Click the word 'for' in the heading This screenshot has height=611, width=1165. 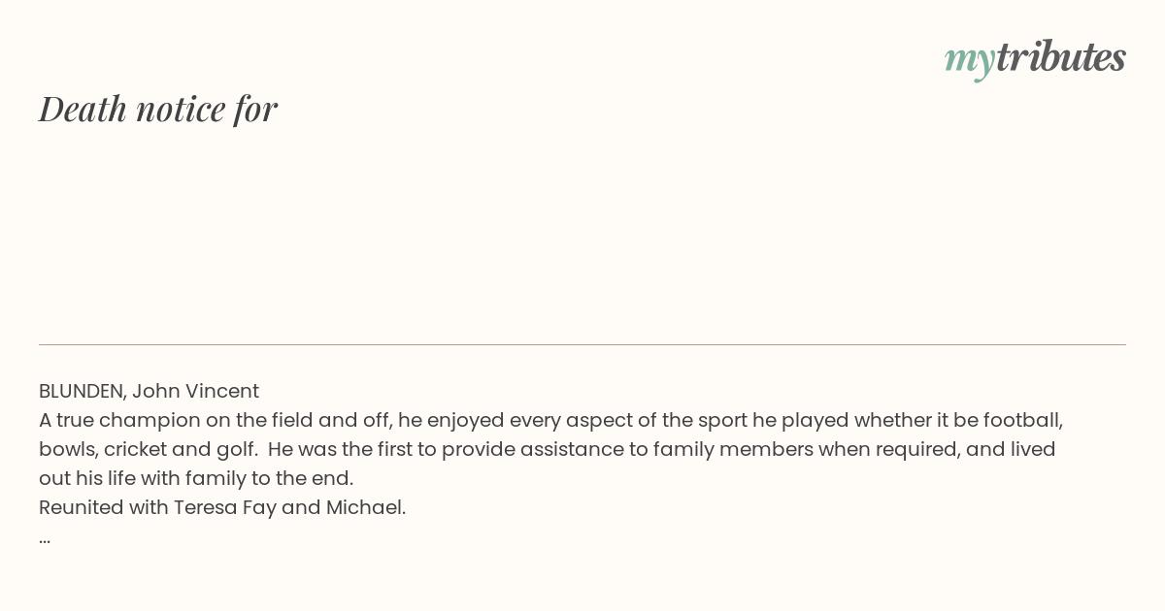[256, 109]
